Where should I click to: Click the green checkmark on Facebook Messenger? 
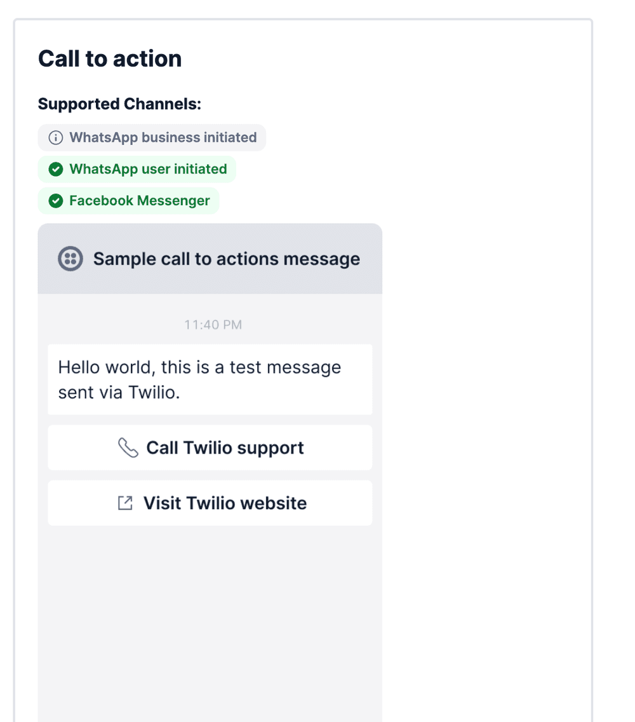(55, 201)
